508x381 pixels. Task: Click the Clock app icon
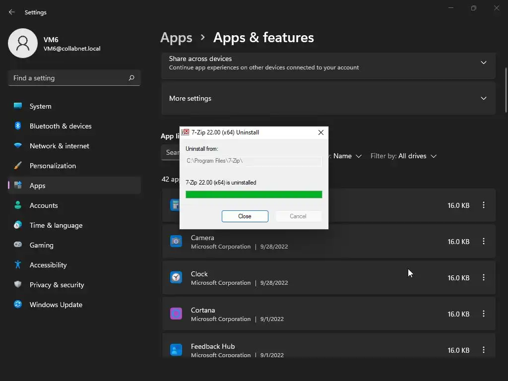click(176, 278)
